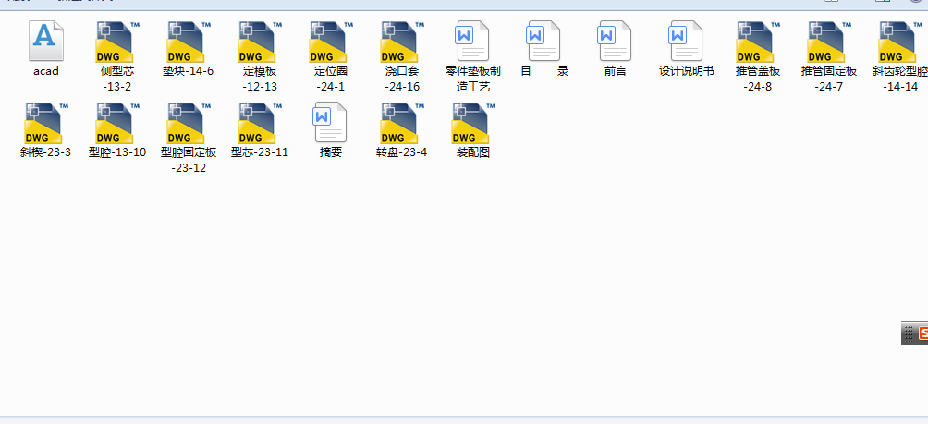Click the file name label 零件垫板制造工艺
Image resolution: width=928 pixels, height=424 pixels.
click(473, 79)
